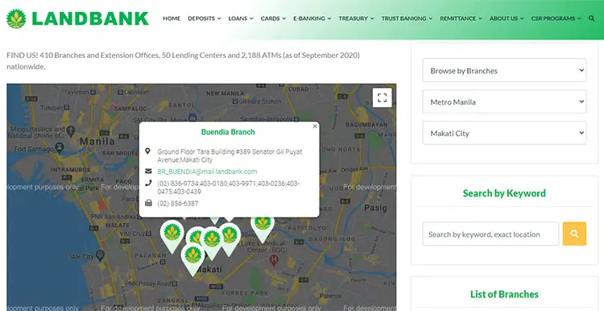Go to HOME page
Screen dimensions: 604x311
coord(172,19)
